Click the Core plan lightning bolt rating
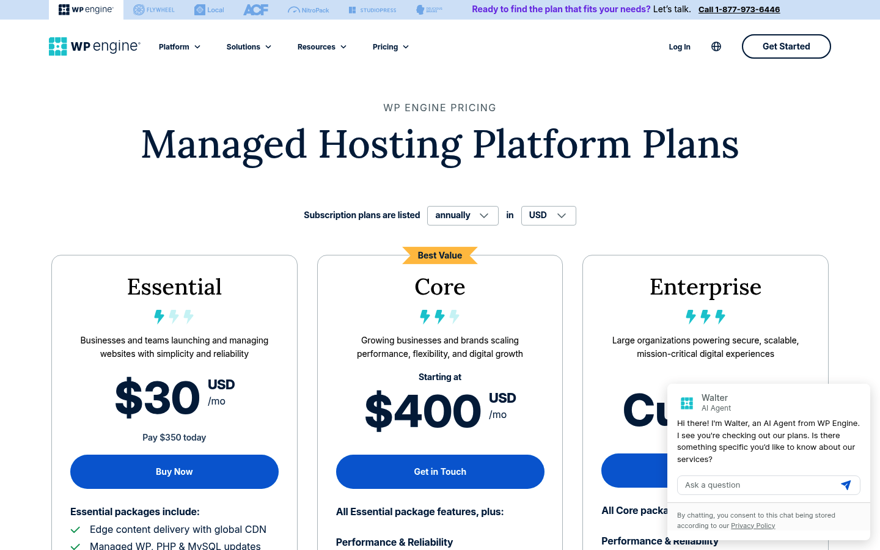Screen dimensions: 880x550 coord(440,317)
